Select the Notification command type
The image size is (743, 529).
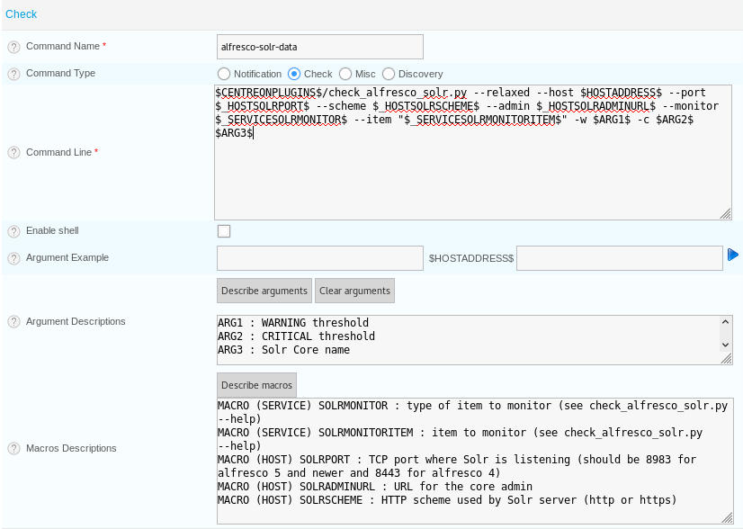pyautogui.click(x=224, y=74)
